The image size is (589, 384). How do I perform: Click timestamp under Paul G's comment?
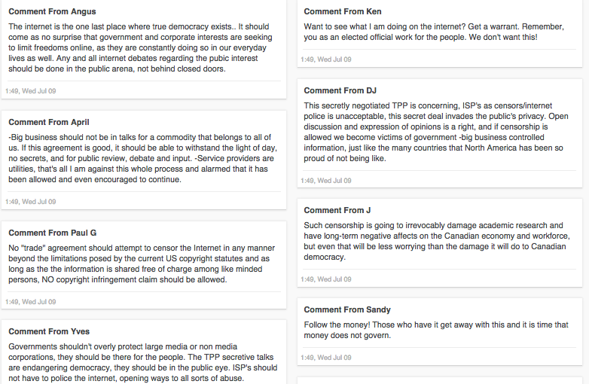point(30,302)
